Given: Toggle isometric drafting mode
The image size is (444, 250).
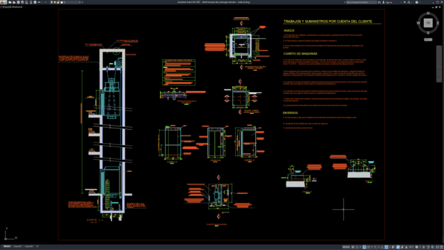Looking at the screenshot, I should tap(375, 247).
